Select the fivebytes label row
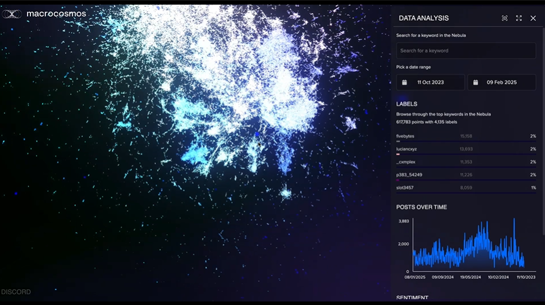This screenshot has width=545, height=305. [x=466, y=136]
